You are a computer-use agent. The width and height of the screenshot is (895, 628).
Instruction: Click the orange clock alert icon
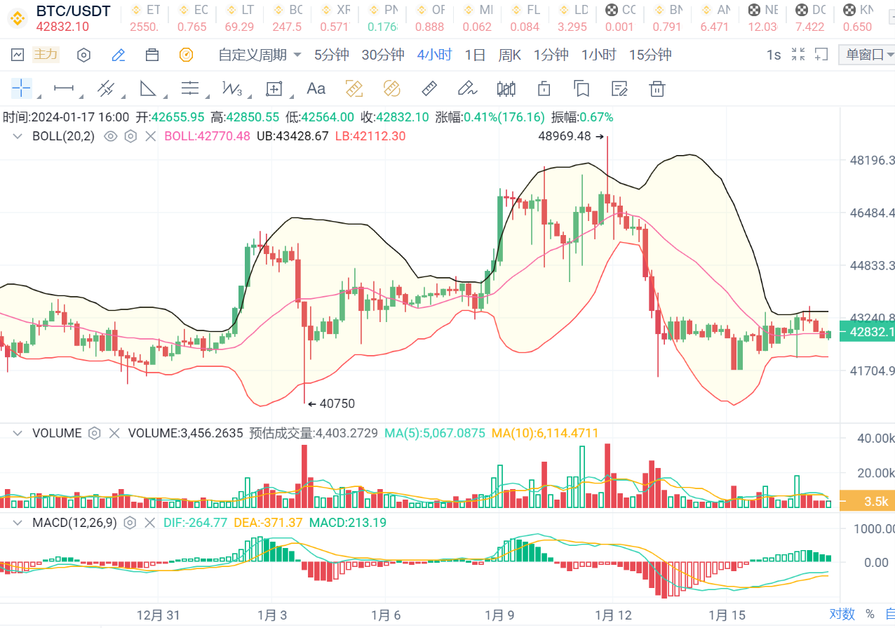[x=186, y=55]
